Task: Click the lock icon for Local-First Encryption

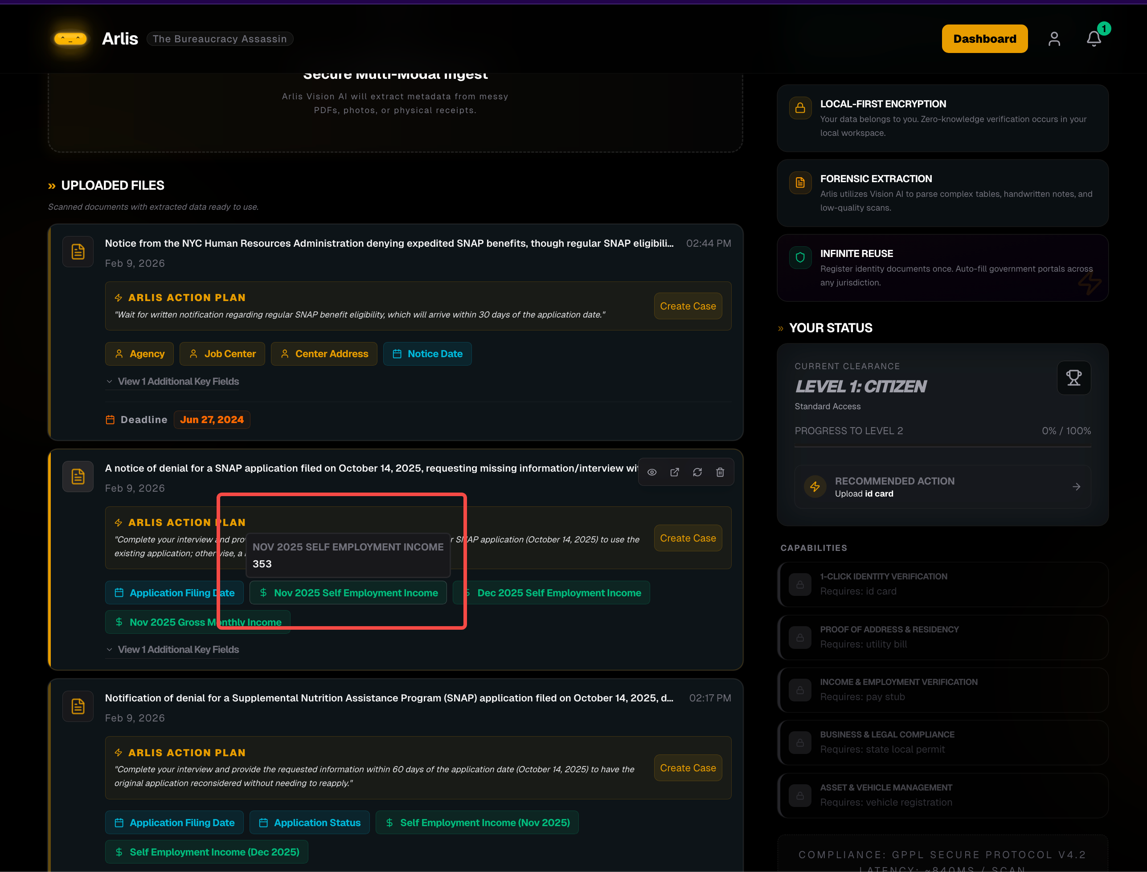Action: click(x=800, y=108)
